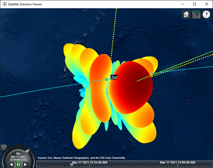Minimize the Satellite Scenario Viewer window
Image resolution: width=213 pixels, height=168 pixels.
182,4
